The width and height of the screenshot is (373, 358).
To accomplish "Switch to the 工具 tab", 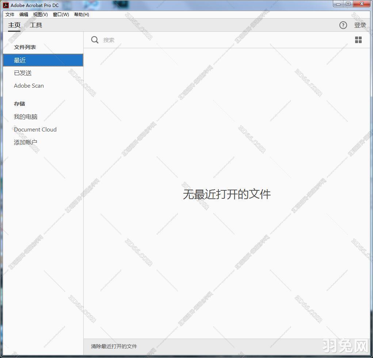I will [x=36, y=25].
